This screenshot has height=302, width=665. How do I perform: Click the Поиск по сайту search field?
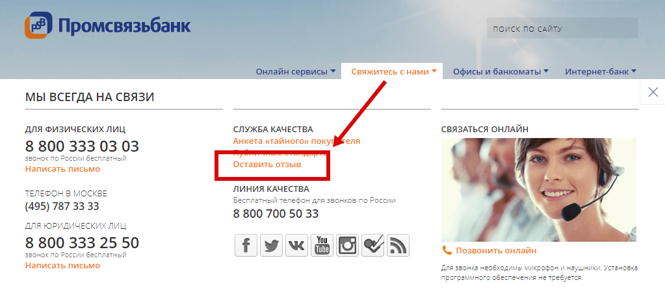tap(562, 29)
